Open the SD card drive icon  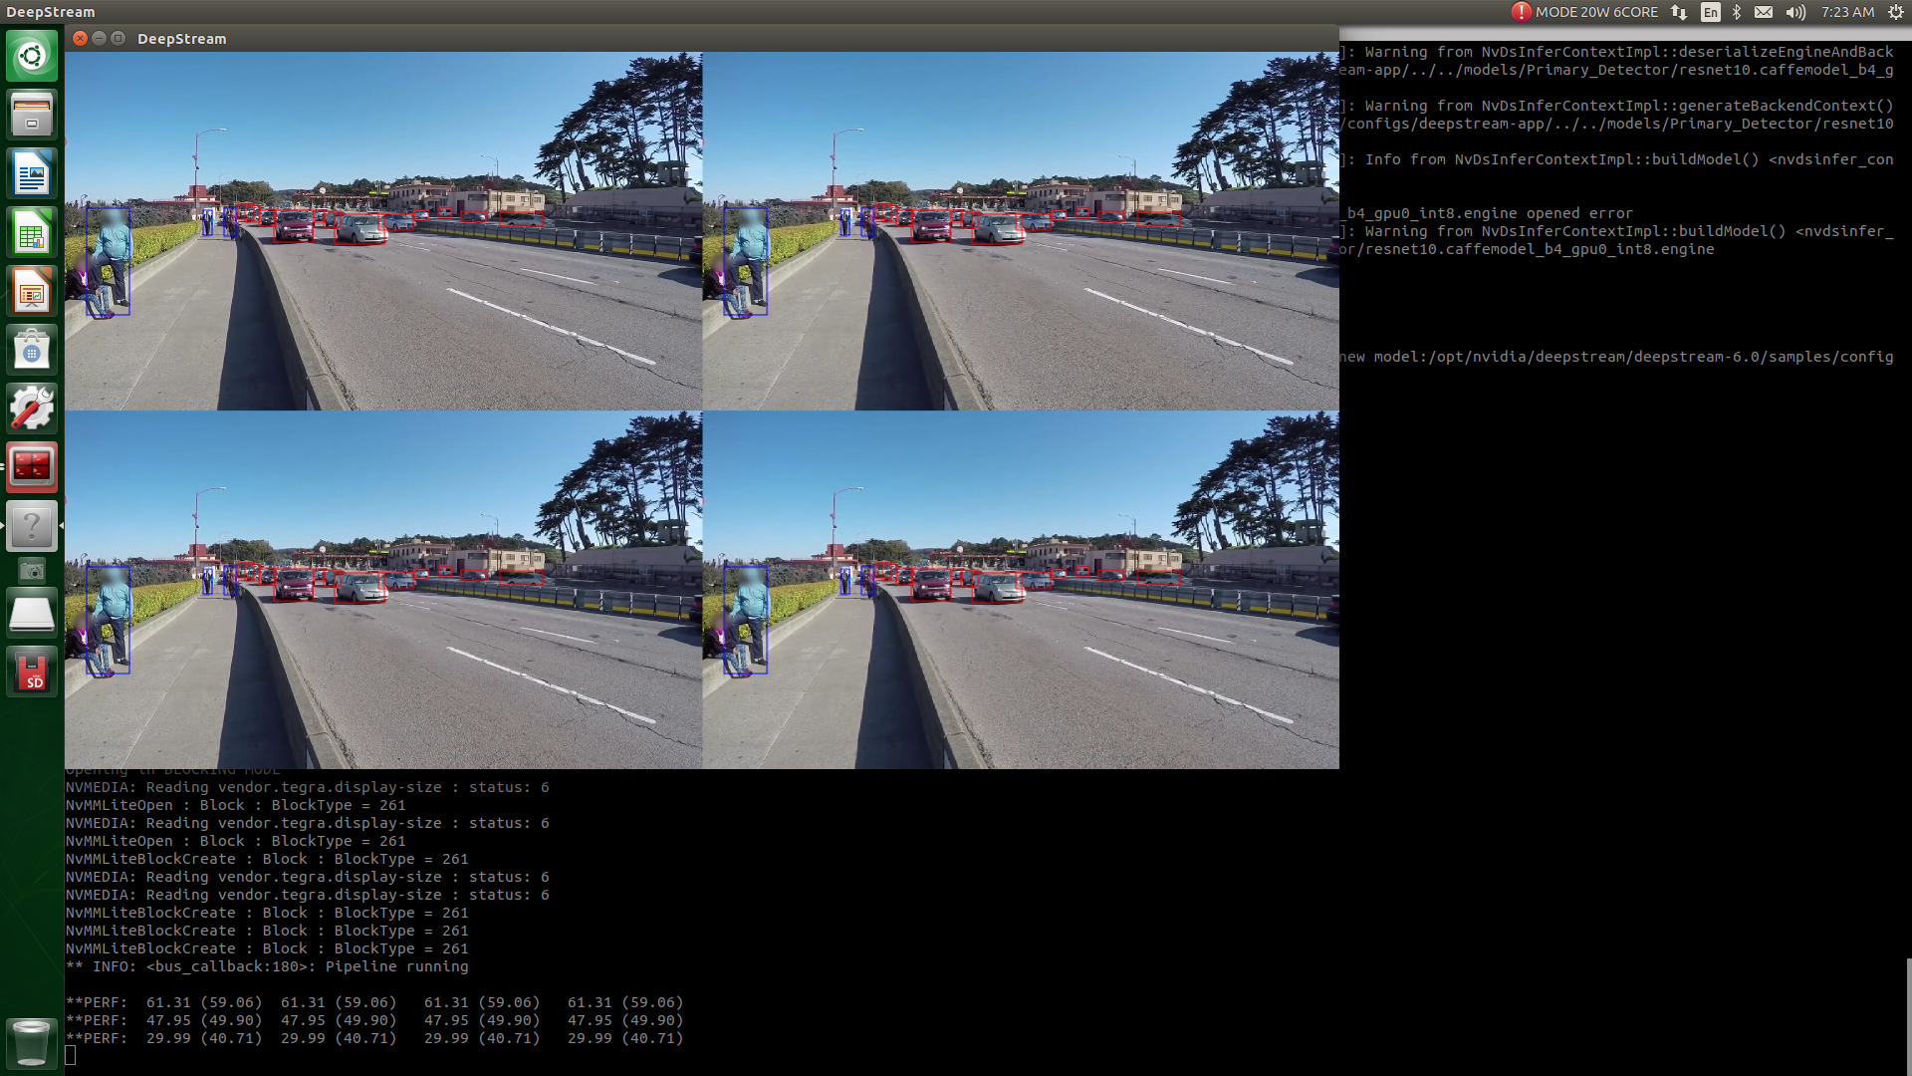point(32,672)
